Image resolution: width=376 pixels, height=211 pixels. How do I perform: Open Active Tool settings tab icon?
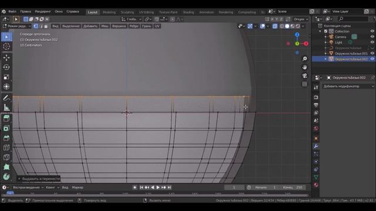click(316, 87)
